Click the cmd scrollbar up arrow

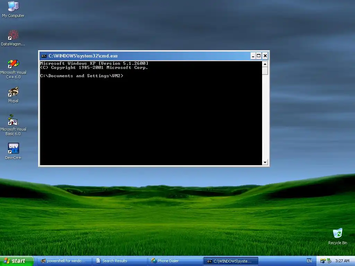tap(265, 64)
